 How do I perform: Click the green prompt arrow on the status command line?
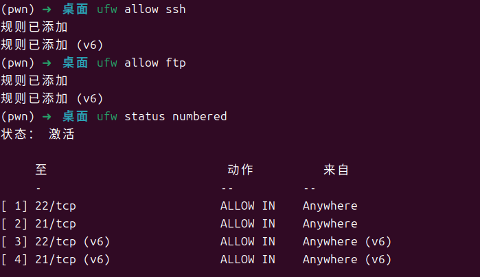coord(47,116)
